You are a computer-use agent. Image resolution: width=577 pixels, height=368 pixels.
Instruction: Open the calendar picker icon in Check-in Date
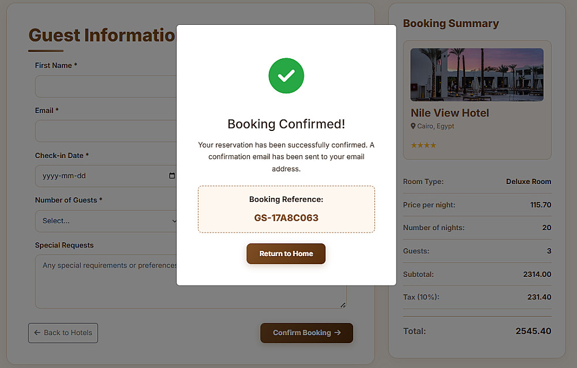172,175
